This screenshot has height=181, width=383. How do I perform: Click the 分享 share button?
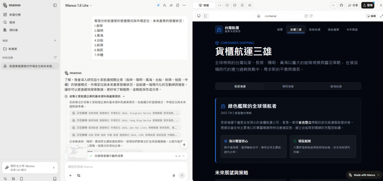coord(353,5)
